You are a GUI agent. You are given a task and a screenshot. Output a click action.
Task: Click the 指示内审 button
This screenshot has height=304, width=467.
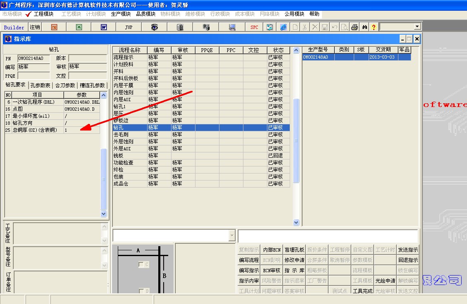[x=249, y=280]
